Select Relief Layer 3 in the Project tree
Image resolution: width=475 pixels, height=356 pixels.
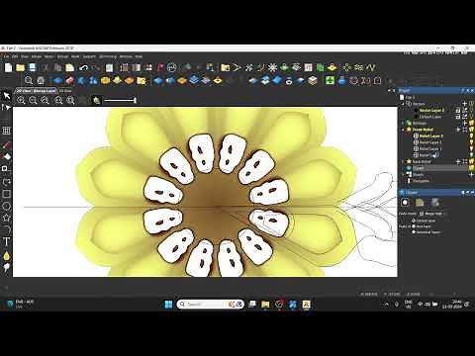(x=430, y=135)
